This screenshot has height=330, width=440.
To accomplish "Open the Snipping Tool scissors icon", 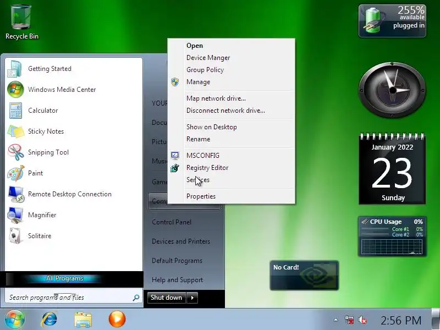I will tap(16, 152).
